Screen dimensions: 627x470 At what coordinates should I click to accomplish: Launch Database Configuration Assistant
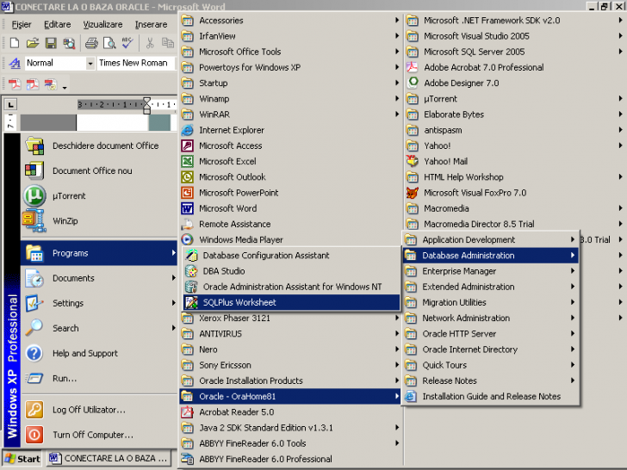(291, 256)
